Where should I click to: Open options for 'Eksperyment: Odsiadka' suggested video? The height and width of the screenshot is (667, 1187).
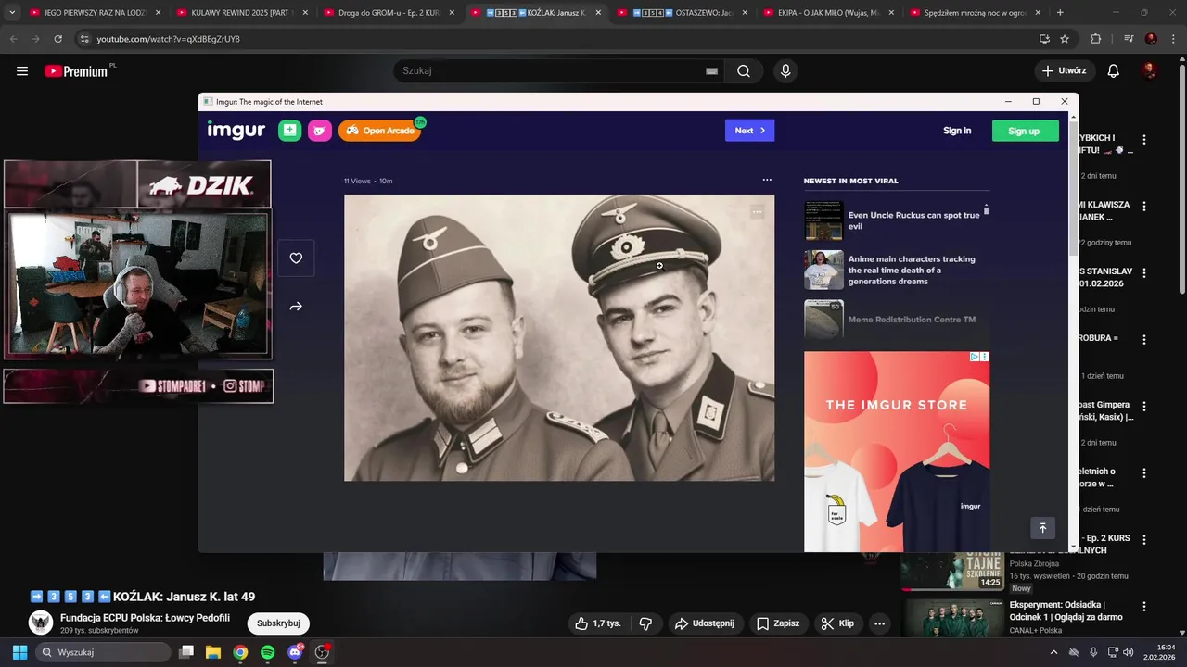[x=1144, y=607]
